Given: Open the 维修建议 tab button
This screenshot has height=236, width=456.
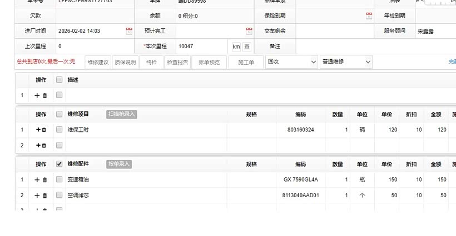Looking at the screenshot, I should (98, 63).
